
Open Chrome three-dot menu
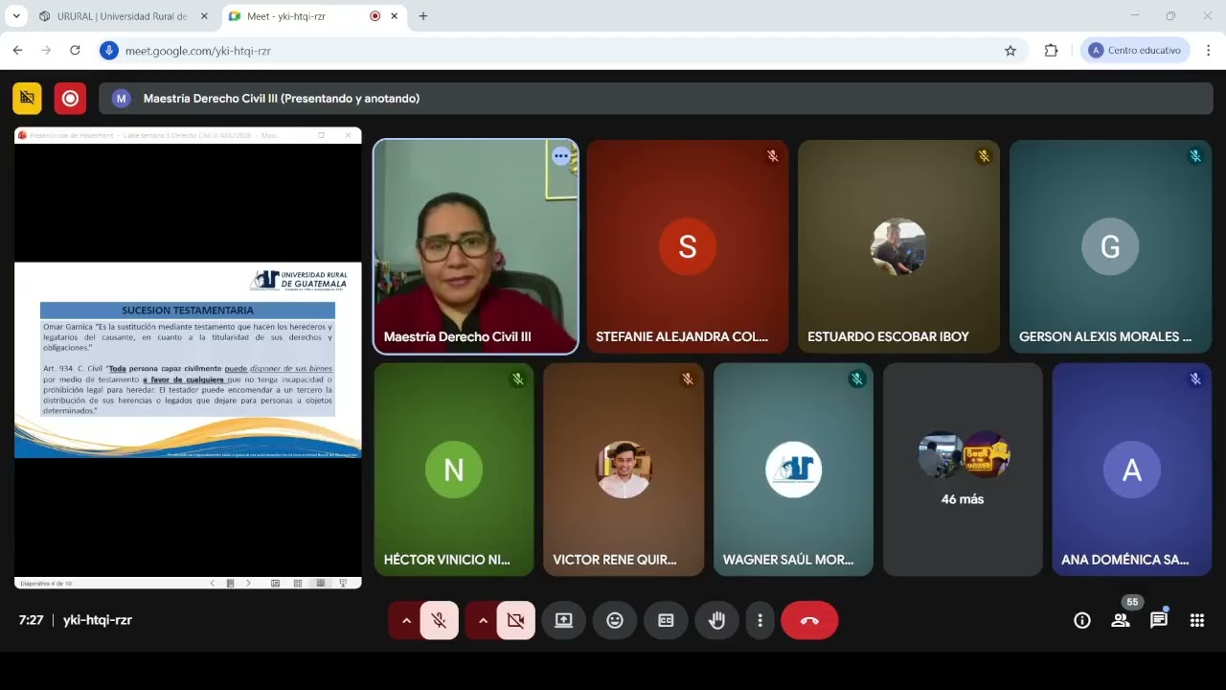coord(1209,51)
